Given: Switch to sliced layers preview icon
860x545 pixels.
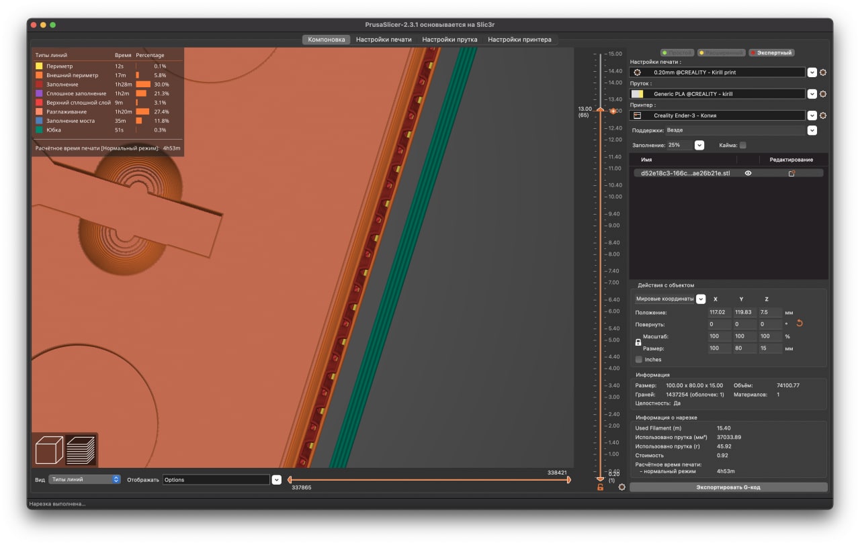Looking at the screenshot, I should click(81, 450).
